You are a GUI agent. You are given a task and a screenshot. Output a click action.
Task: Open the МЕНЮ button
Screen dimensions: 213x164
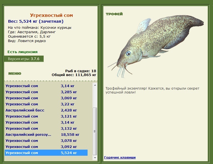[15, 74]
